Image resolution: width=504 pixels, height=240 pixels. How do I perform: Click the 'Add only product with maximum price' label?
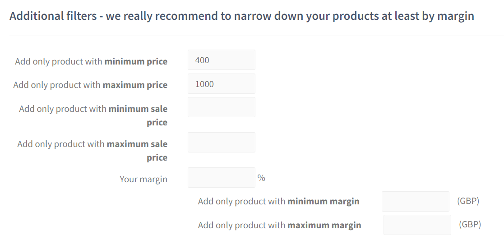[x=90, y=85]
